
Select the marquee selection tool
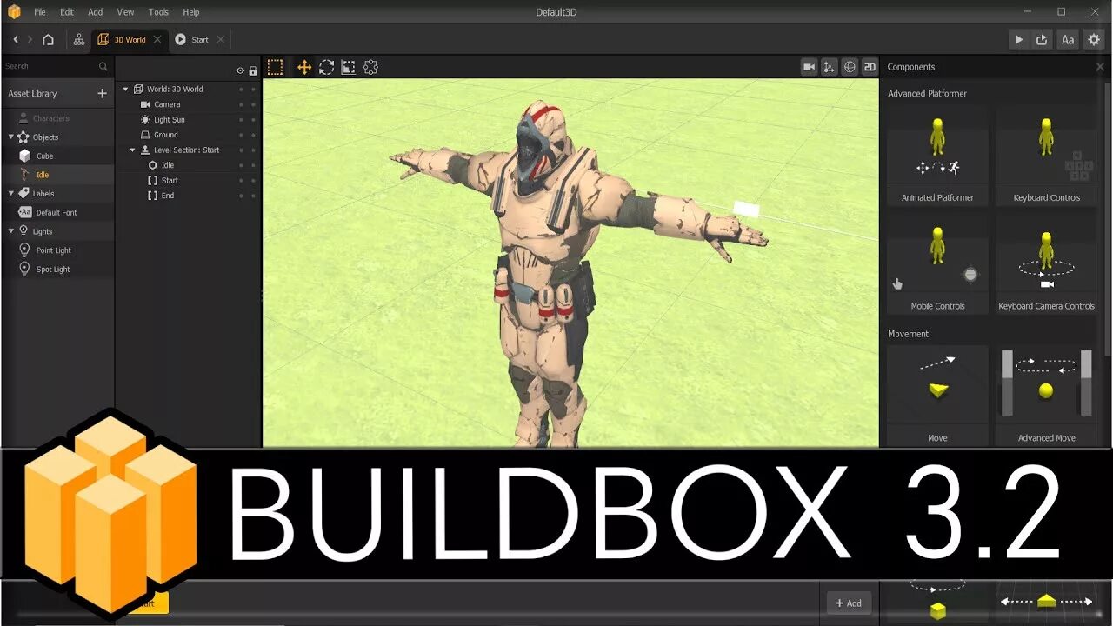275,67
